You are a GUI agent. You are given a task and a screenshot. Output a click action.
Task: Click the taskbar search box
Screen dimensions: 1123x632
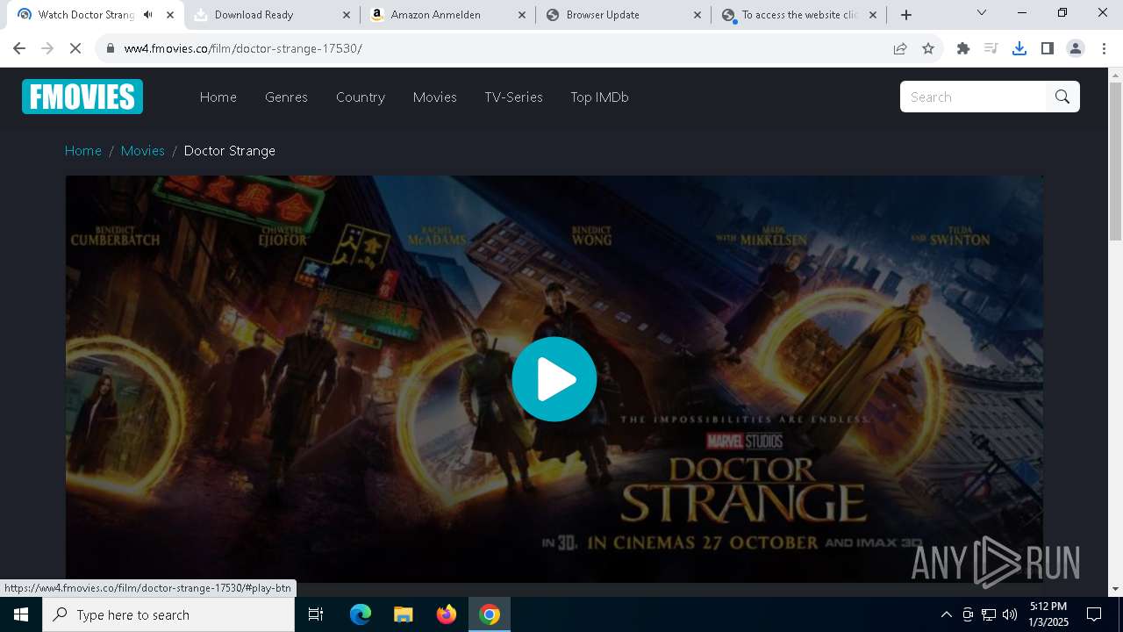point(168,614)
